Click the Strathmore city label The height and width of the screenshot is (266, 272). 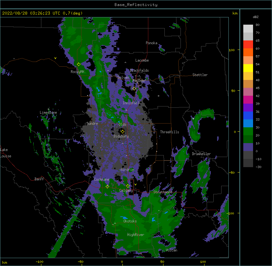(x=163, y=192)
